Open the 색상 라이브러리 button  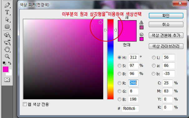166,46
